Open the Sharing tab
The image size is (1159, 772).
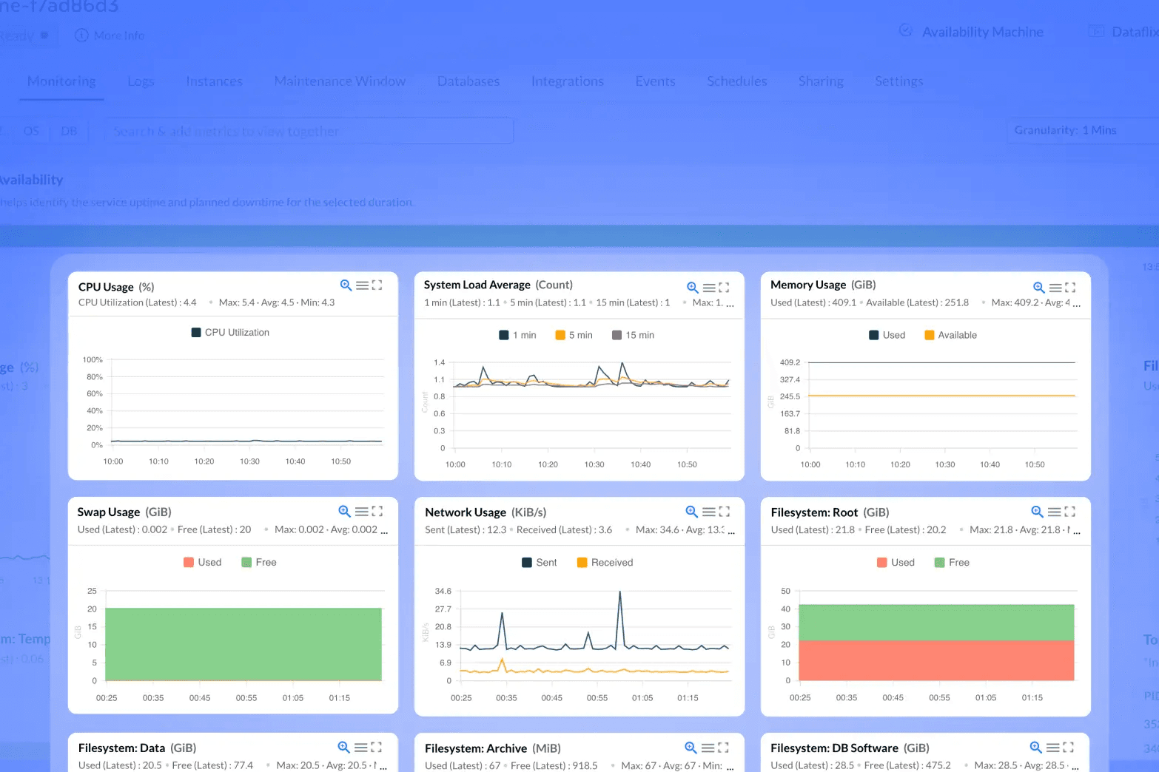[x=821, y=81]
